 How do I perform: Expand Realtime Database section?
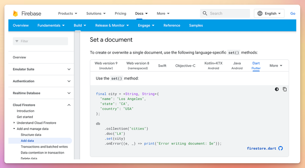pos(69,93)
